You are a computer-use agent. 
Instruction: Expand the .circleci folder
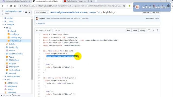tap(3, 18)
